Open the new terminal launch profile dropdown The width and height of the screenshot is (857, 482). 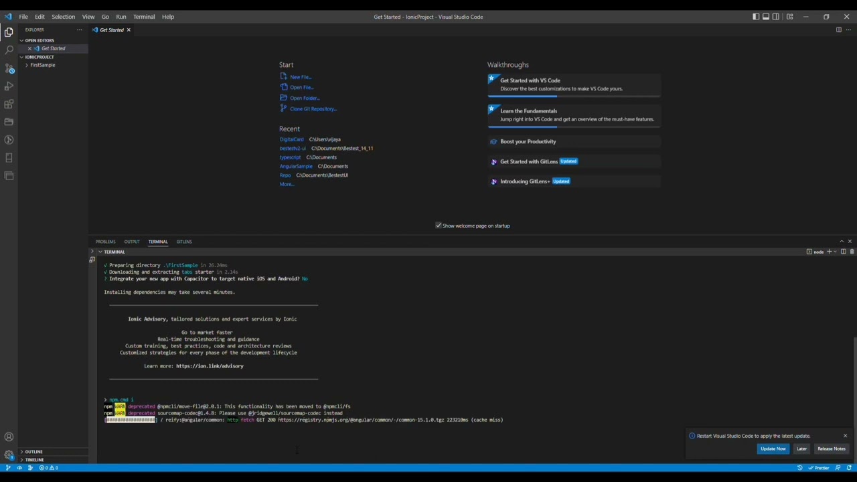click(835, 252)
